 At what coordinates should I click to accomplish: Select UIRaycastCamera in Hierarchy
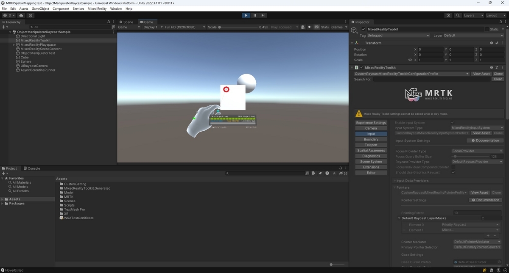(x=34, y=66)
